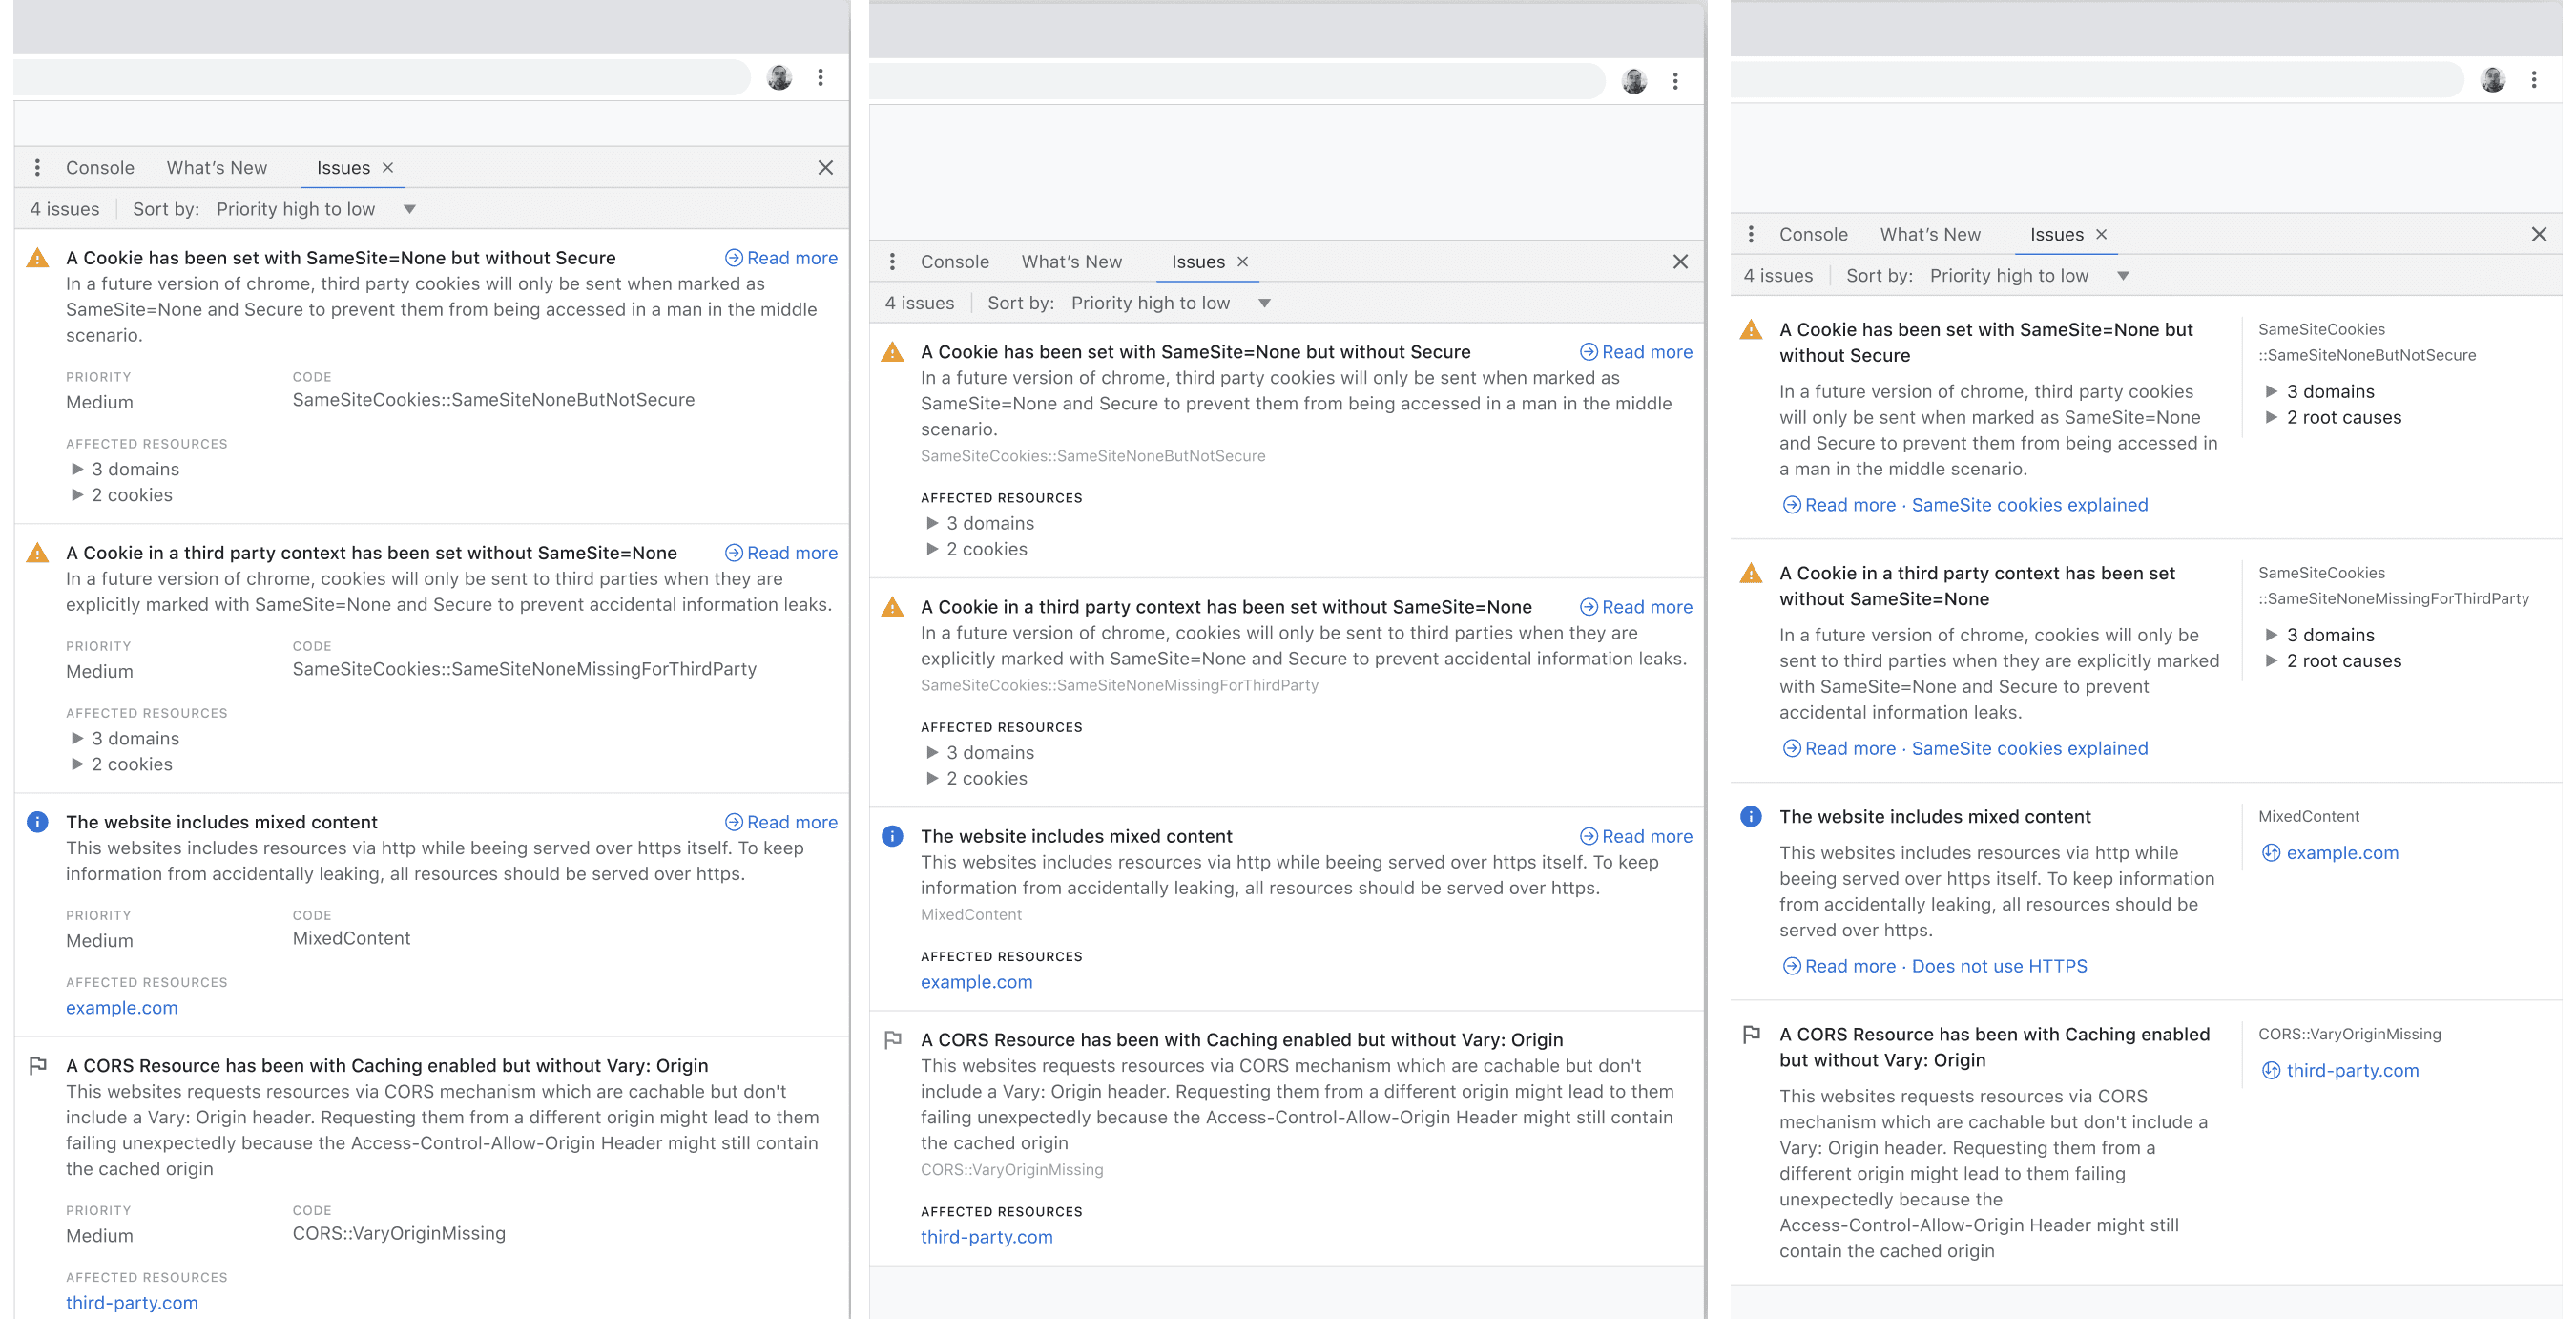The height and width of the screenshot is (1319, 2576).
Task: Click the kebab menu icon on left panel
Action: [x=37, y=167]
